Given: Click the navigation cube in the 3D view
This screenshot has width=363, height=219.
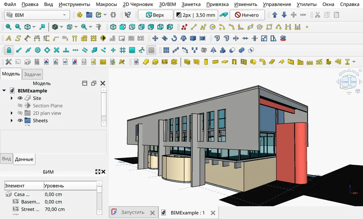Looking at the screenshot, I should click(349, 82).
